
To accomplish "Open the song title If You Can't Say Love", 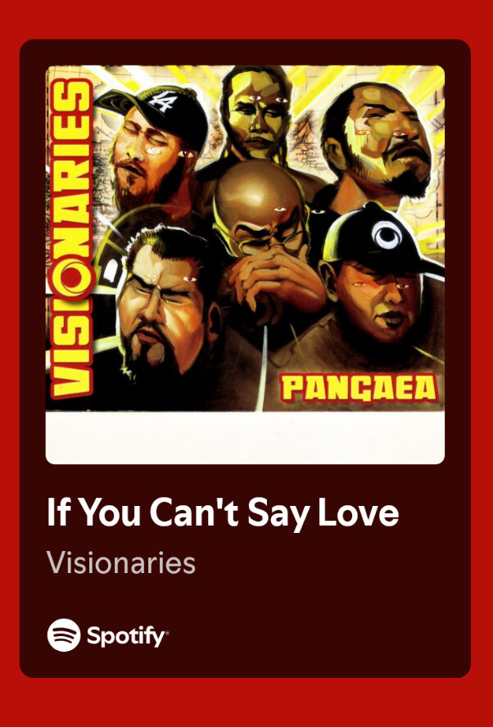I will [223, 513].
